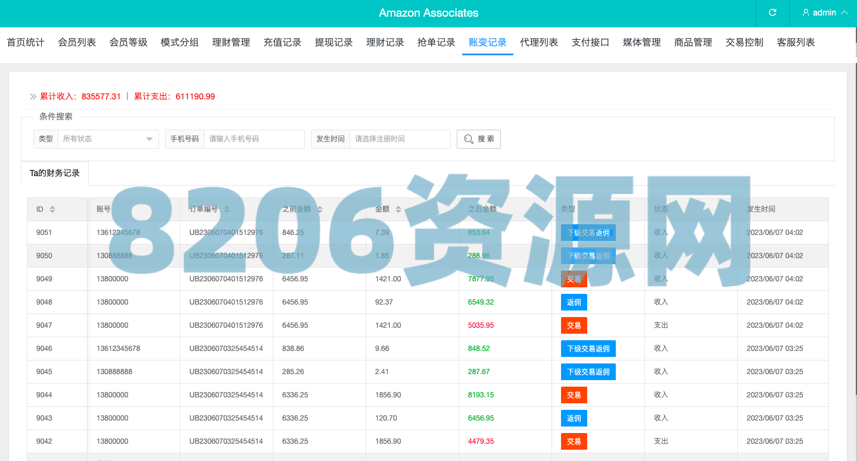The image size is (857, 461).
Task: Click the 搜索 search button
Action: click(x=478, y=139)
